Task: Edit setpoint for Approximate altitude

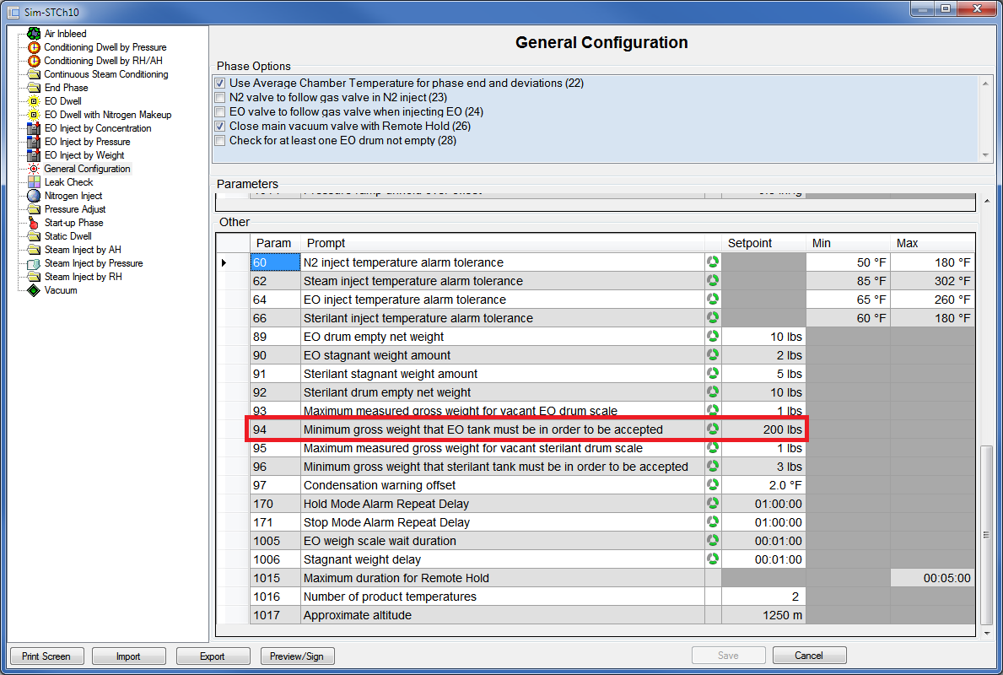Action: [764, 615]
